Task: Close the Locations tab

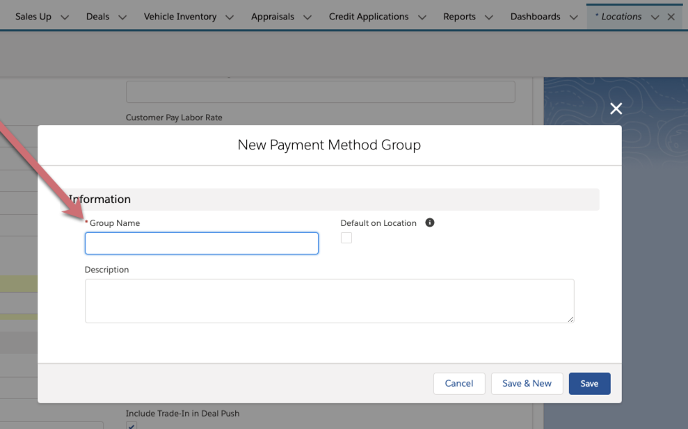Action: click(x=671, y=17)
